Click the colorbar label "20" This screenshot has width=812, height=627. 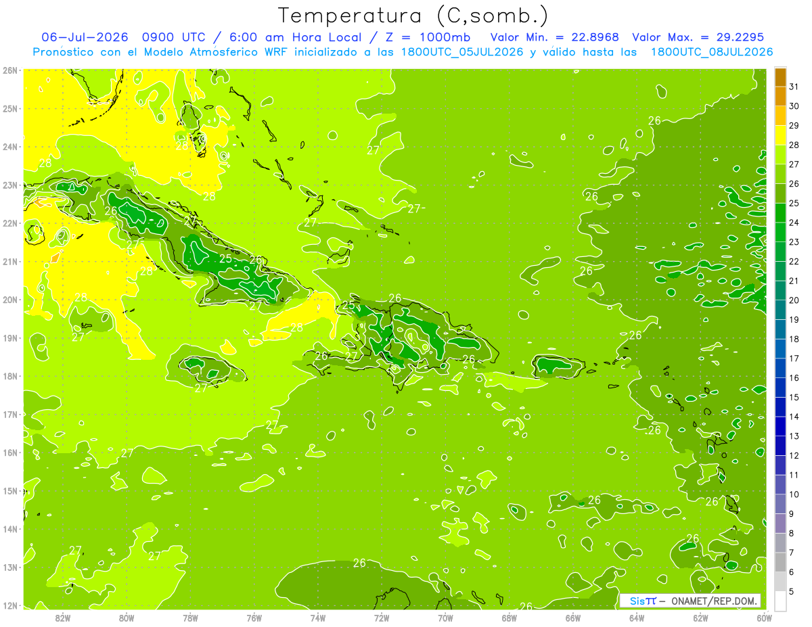click(794, 300)
